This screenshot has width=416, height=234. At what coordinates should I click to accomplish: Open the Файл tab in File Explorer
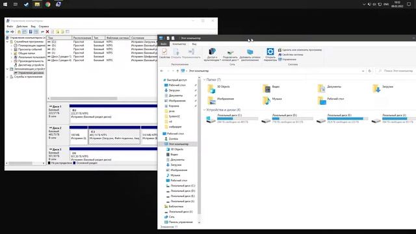pos(163,44)
